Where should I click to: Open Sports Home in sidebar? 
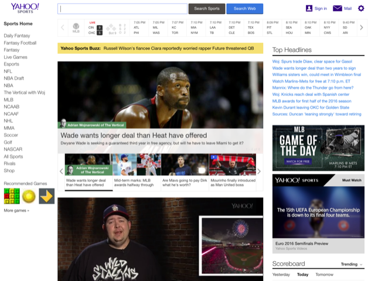coord(18,23)
